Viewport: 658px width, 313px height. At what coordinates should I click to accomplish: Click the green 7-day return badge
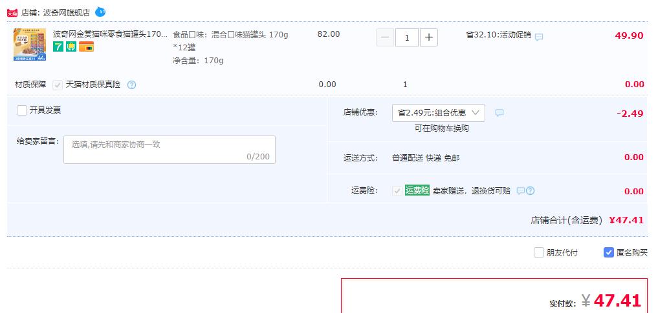[x=58, y=46]
